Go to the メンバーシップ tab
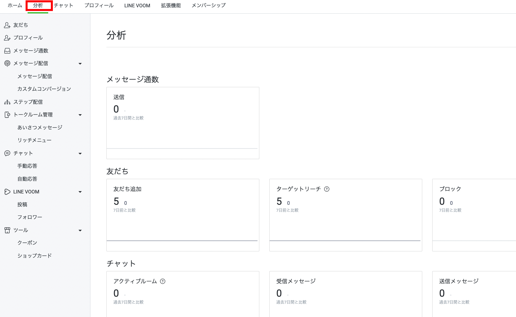 (x=208, y=6)
